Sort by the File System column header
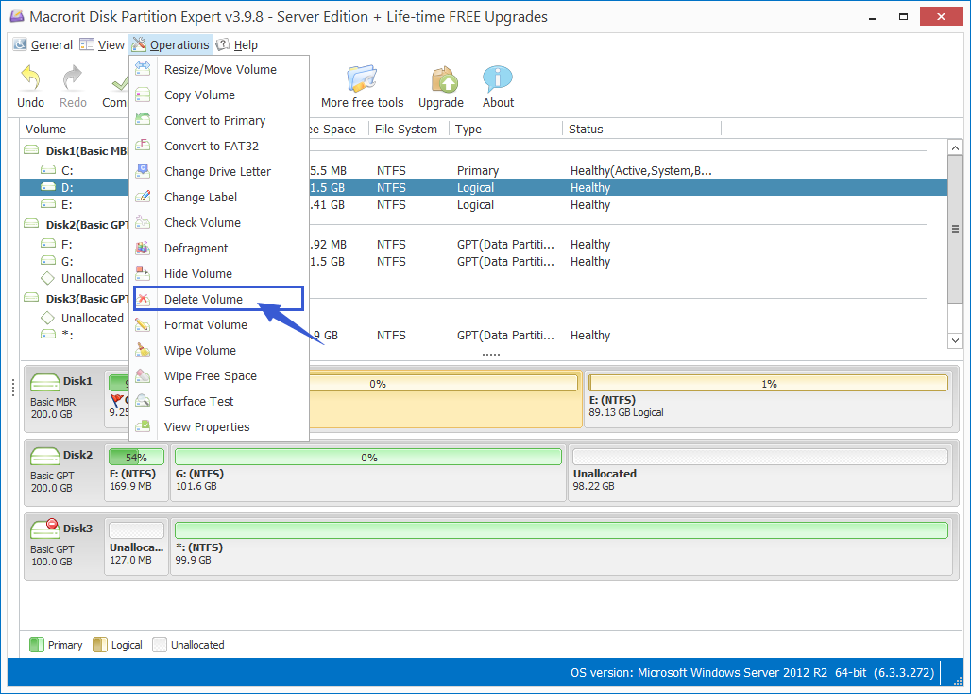Screen dimensions: 971x694 tap(409, 129)
